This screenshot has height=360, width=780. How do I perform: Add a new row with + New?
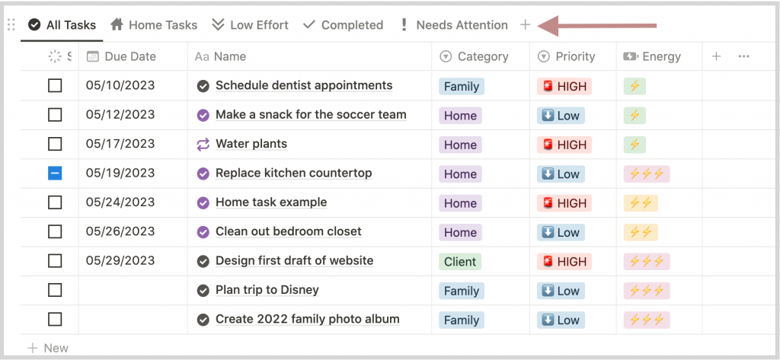pos(48,348)
